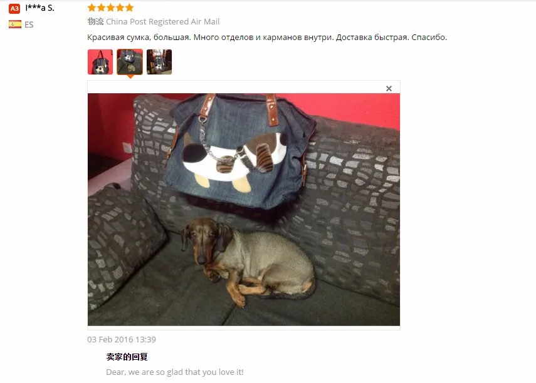The image size is (536, 383).
Task: Click the ES country code label
Action: tap(29, 24)
